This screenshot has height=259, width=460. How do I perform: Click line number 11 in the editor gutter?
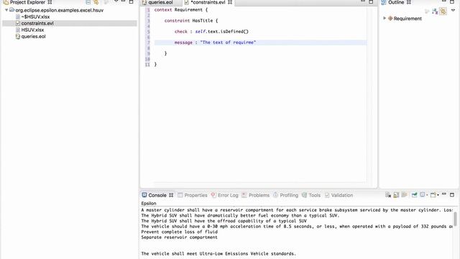tap(147, 65)
